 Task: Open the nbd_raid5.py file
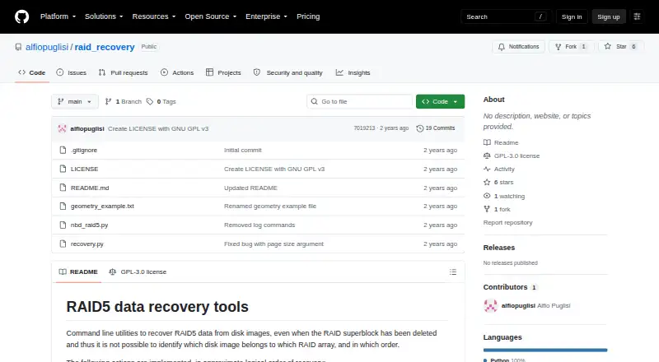(90, 225)
